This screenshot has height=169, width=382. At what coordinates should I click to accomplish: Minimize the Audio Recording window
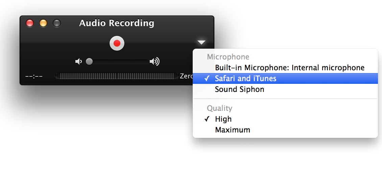[x=43, y=23]
